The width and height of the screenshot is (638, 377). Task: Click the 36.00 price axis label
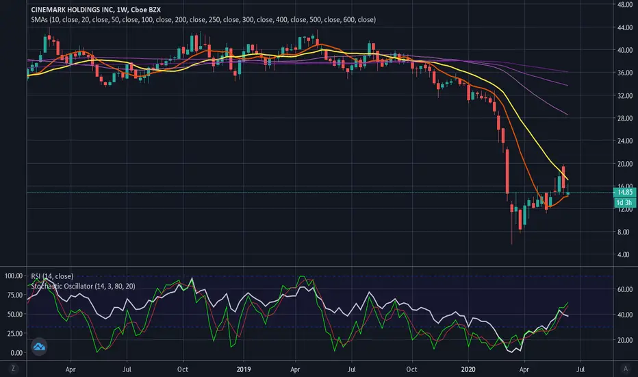[624, 73]
